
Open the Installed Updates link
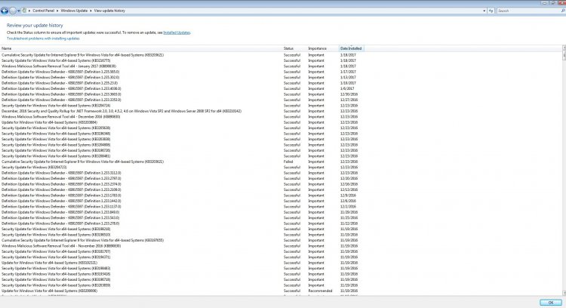tap(177, 32)
